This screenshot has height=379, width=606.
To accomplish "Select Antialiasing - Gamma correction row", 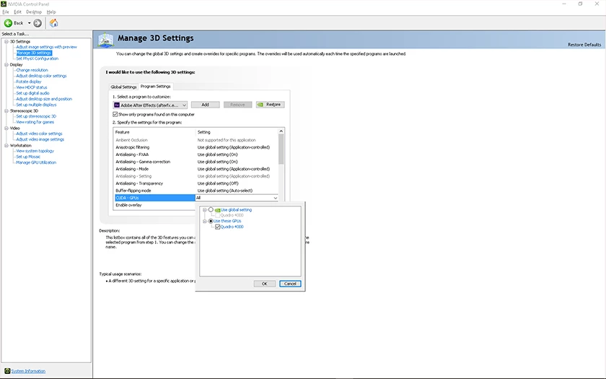I will (196, 162).
